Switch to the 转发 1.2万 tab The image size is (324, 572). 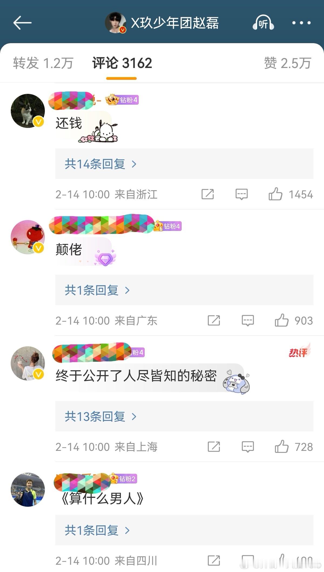tap(43, 63)
